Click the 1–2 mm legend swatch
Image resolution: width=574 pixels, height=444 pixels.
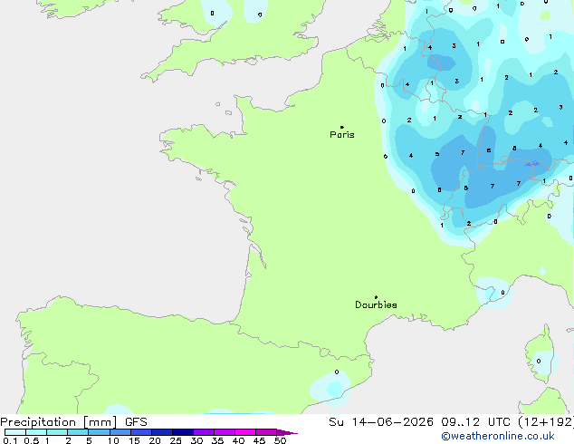[57, 432]
